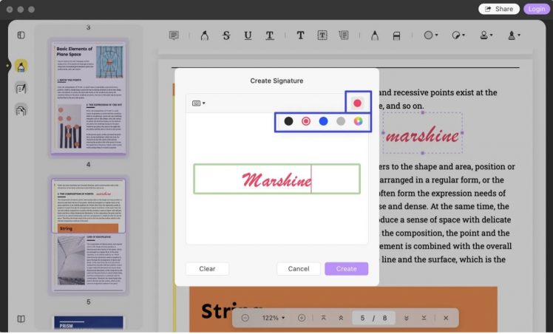
Task: Open the current red color swatch
Action: click(x=358, y=103)
